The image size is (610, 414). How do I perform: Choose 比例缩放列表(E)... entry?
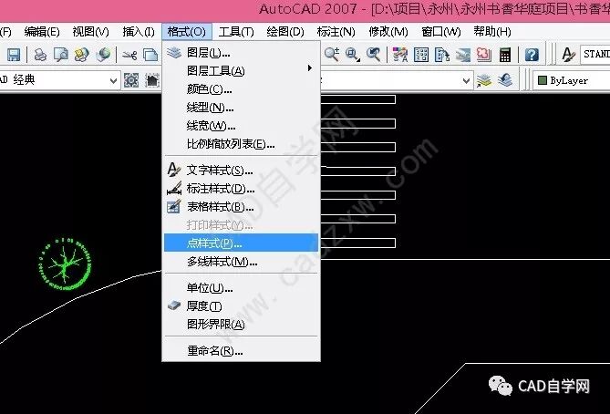[241, 144]
